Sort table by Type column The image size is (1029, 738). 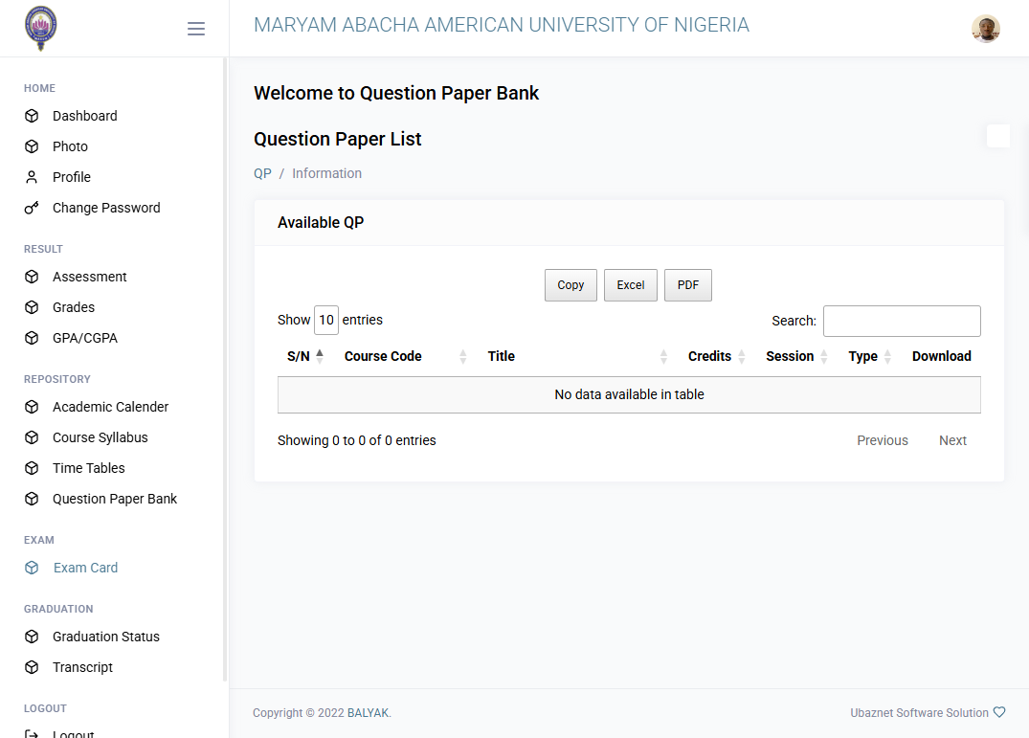click(871, 356)
